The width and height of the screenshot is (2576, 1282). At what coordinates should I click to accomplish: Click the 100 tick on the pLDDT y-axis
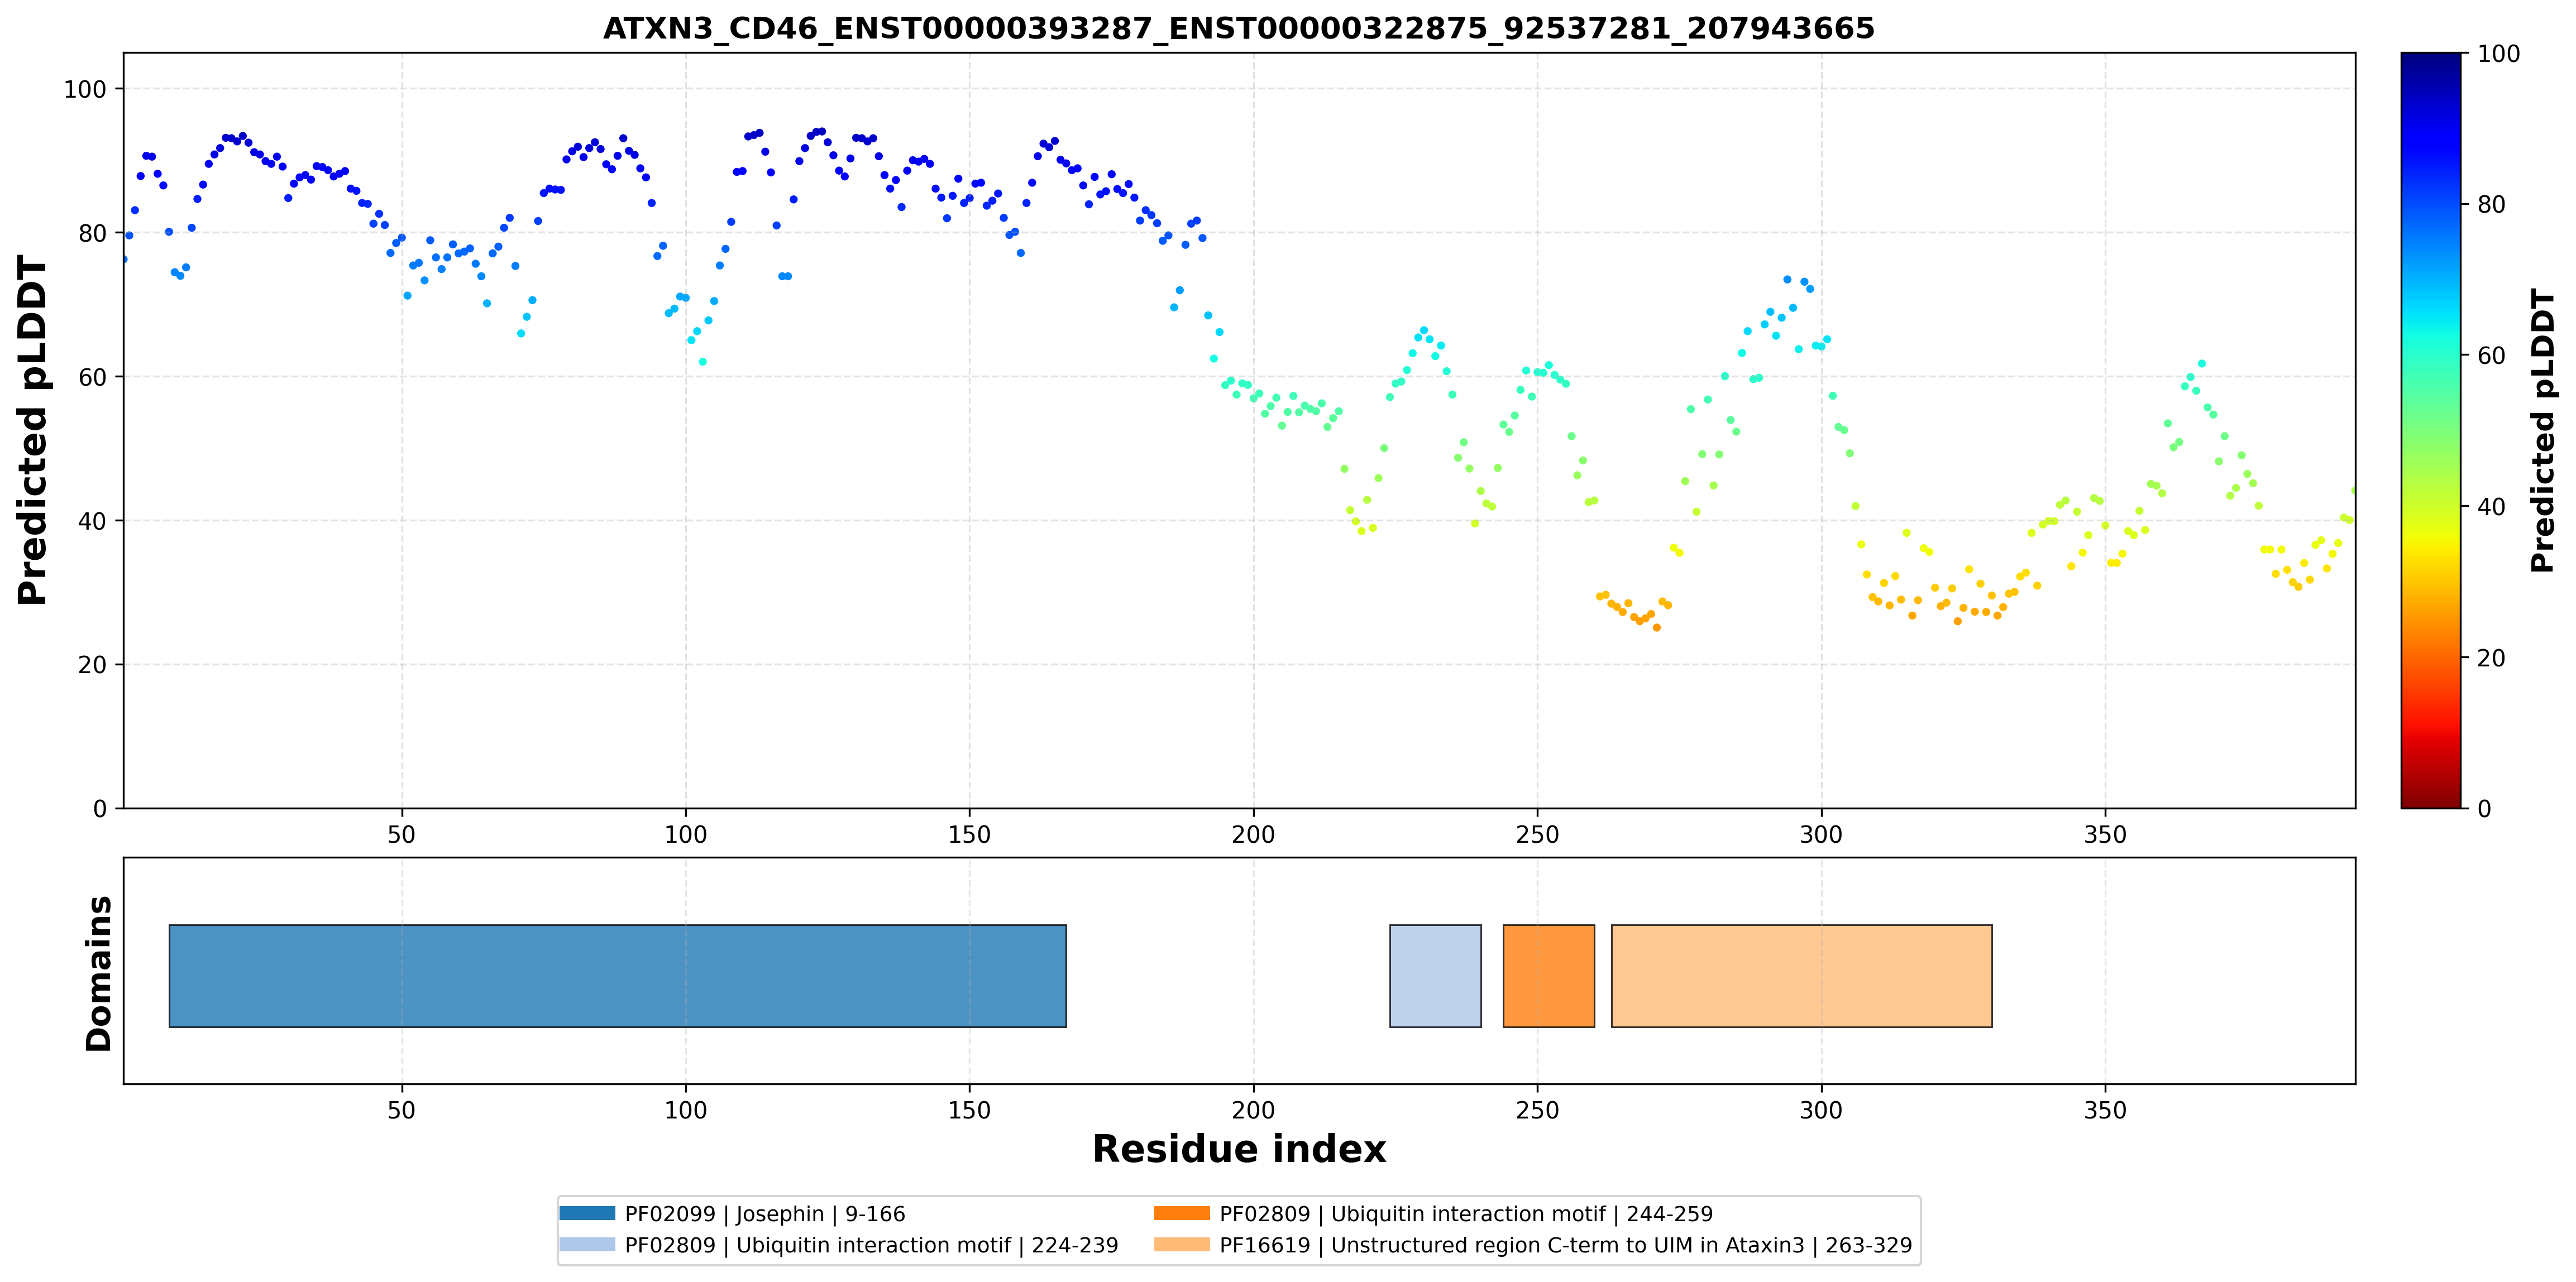[x=85, y=89]
